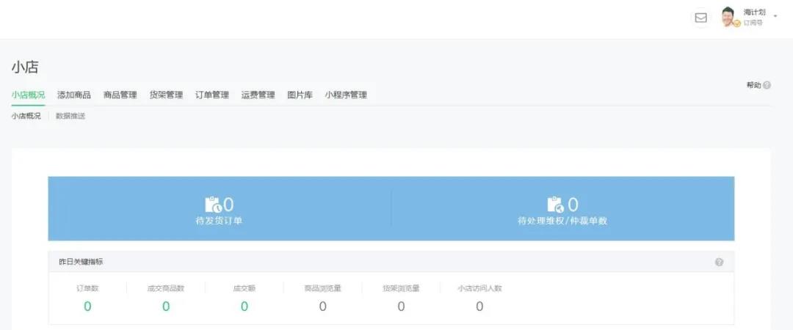This screenshot has width=793, height=330.
Task: Go to the 货架管理 tab
Action: click(166, 95)
